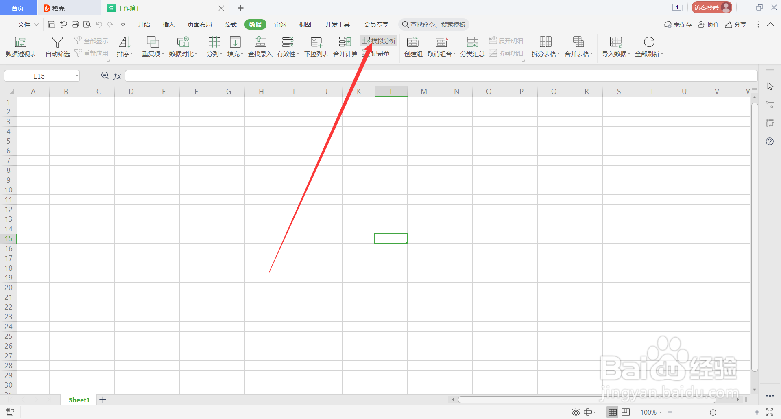Select the Sheet1 sheet tab

tap(79, 400)
